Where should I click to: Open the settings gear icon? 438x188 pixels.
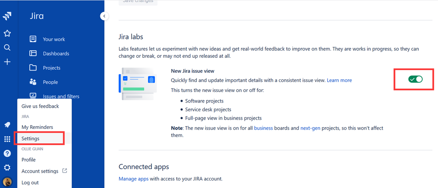coord(7,167)
